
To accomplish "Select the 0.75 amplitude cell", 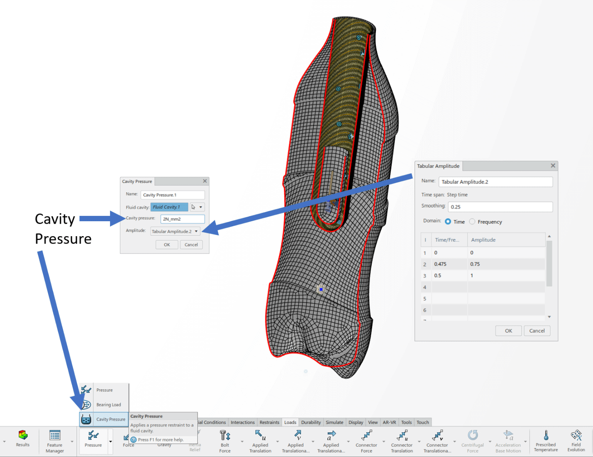I will click(x=506, y=264).
